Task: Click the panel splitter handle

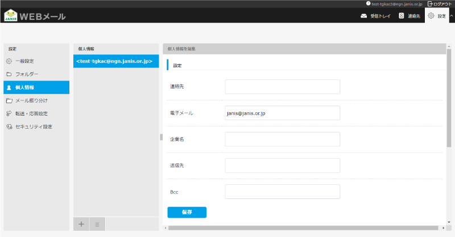Action: pos(161,137)
